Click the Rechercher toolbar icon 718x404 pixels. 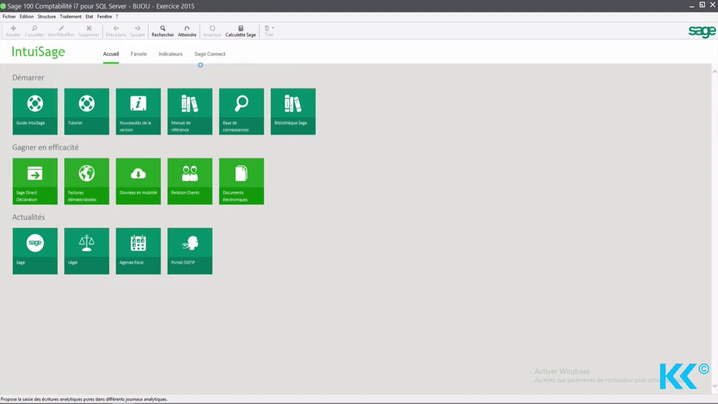(163, 31)
